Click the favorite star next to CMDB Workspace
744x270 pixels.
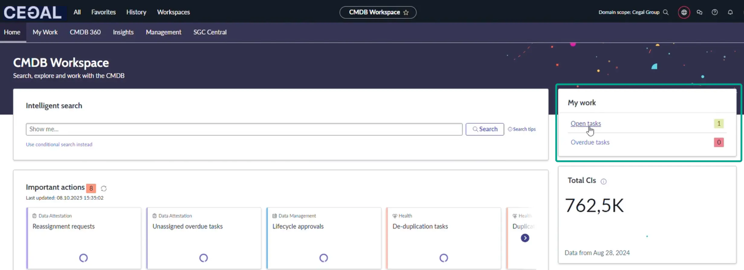point(406,12)
